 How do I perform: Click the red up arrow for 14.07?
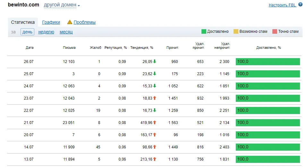pos(155,147)
